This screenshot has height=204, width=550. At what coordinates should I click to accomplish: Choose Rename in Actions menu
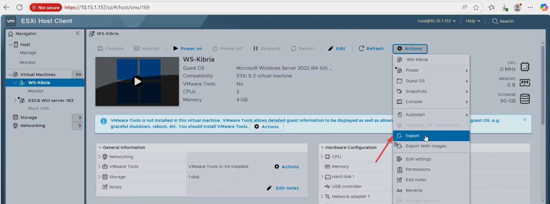point(431,191)
